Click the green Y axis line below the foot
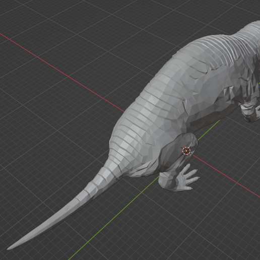The width and height of the screenshot is (260, 260). (x=114, y=217)
